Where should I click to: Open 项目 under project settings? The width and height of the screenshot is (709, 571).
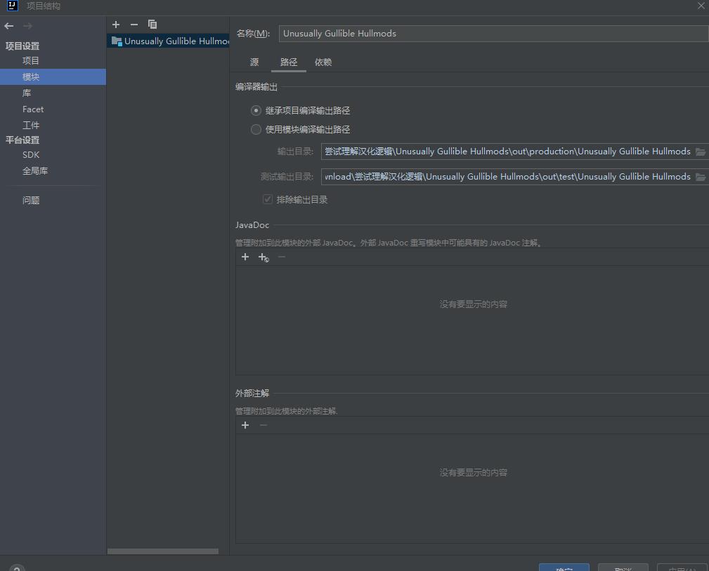click(31, 61)
